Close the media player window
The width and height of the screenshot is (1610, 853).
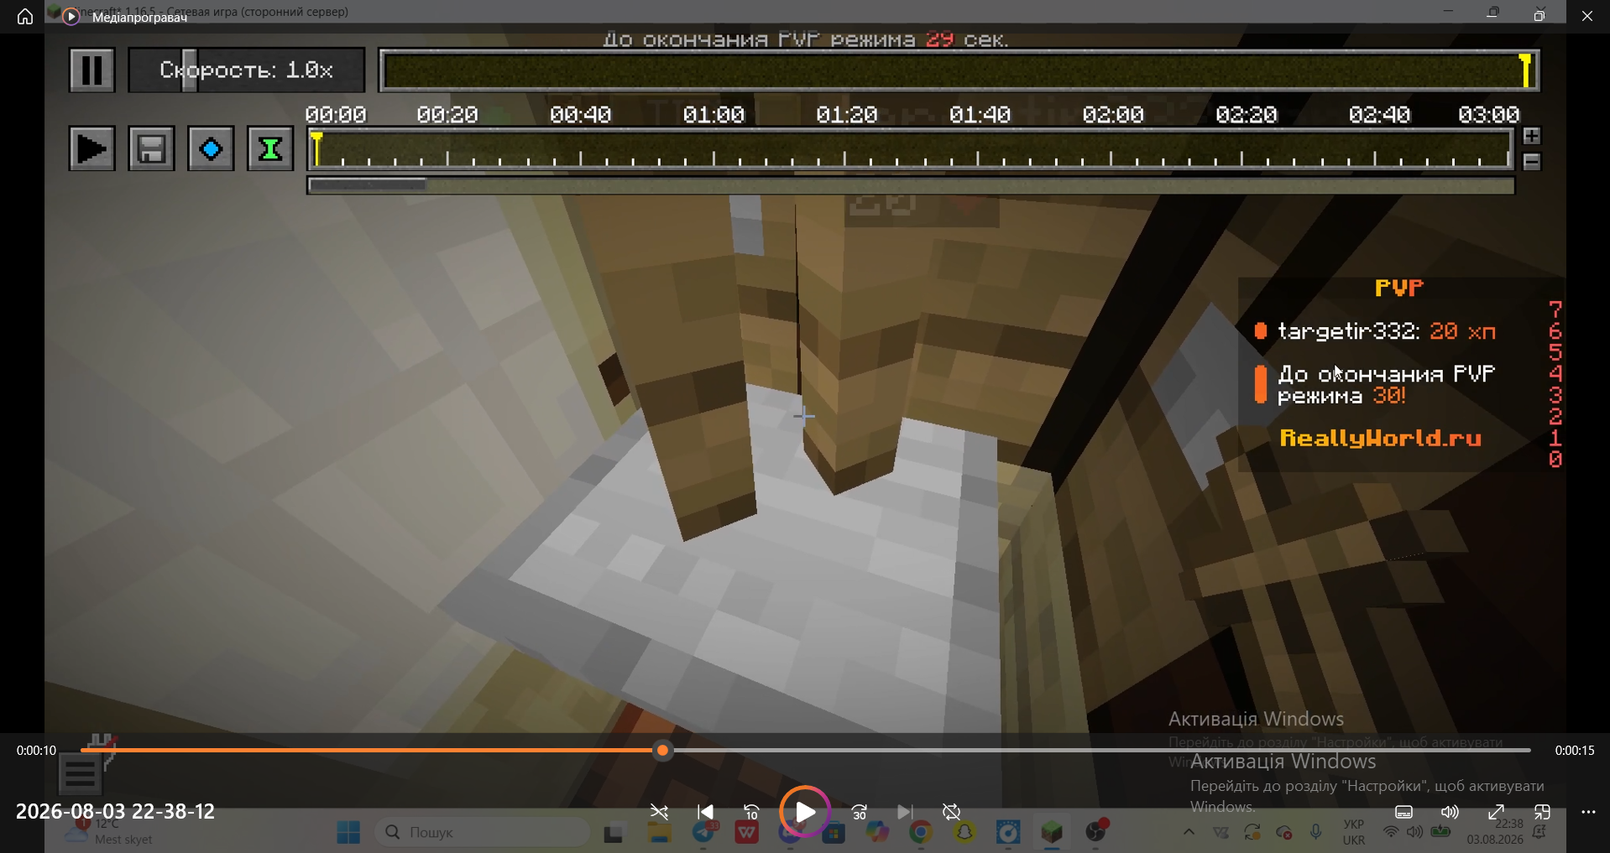click(1587, 16)
